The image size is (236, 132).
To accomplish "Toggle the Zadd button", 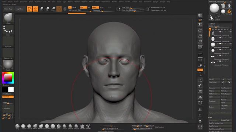I will 95,7.
